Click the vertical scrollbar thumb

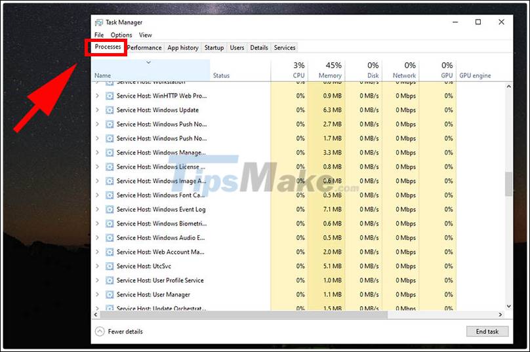pos(509,184)
